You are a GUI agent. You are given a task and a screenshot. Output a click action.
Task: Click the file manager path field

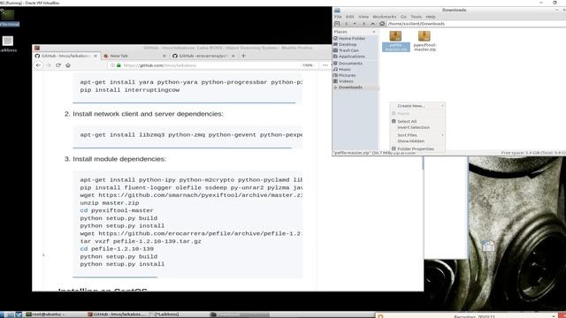click(477, 24)
